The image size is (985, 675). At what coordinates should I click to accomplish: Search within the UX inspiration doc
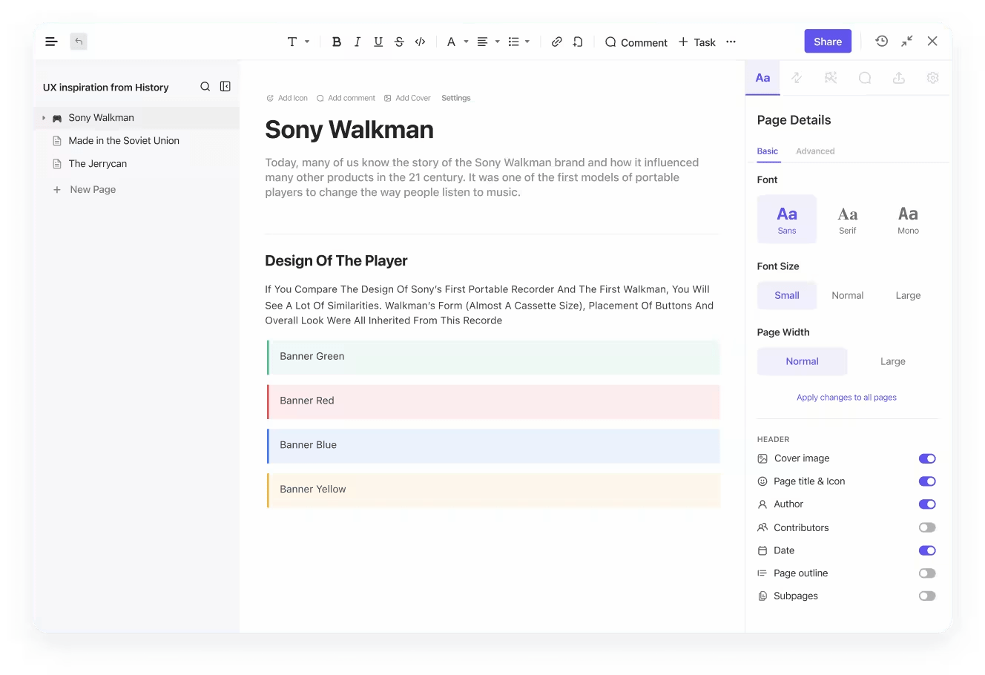point(205,87)
